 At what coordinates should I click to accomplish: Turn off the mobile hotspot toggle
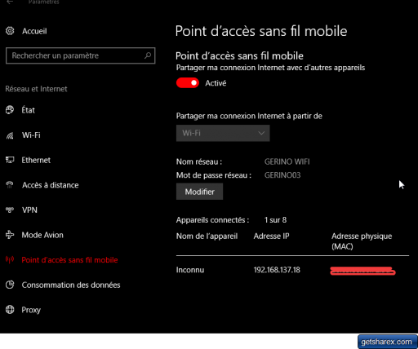[188, 83]
